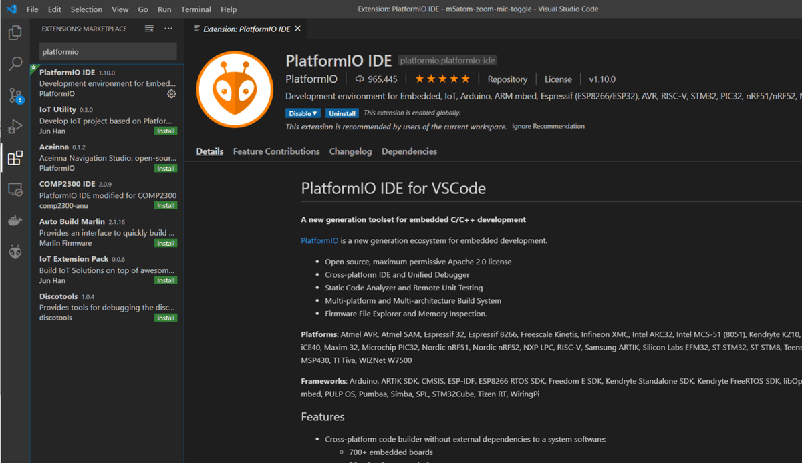Viewport: 802px width, 463px height.
Task: Select Discotools extension entry
Action: (107, 307)
